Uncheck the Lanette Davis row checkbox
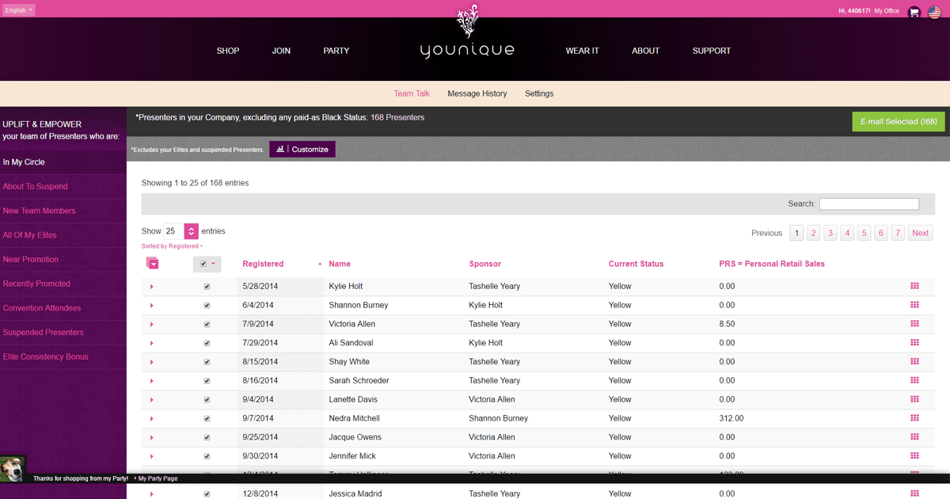This screenshot has height=499, width=950. [207, 400]
